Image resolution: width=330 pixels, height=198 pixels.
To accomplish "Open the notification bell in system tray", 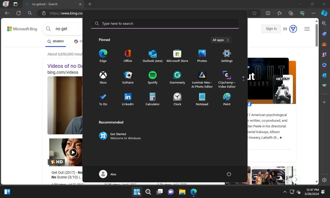I will click(323, 192).
